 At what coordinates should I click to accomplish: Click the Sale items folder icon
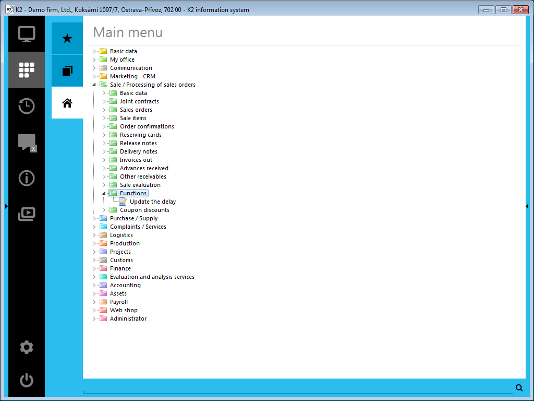pyautogui.click(x=113, y=118)
